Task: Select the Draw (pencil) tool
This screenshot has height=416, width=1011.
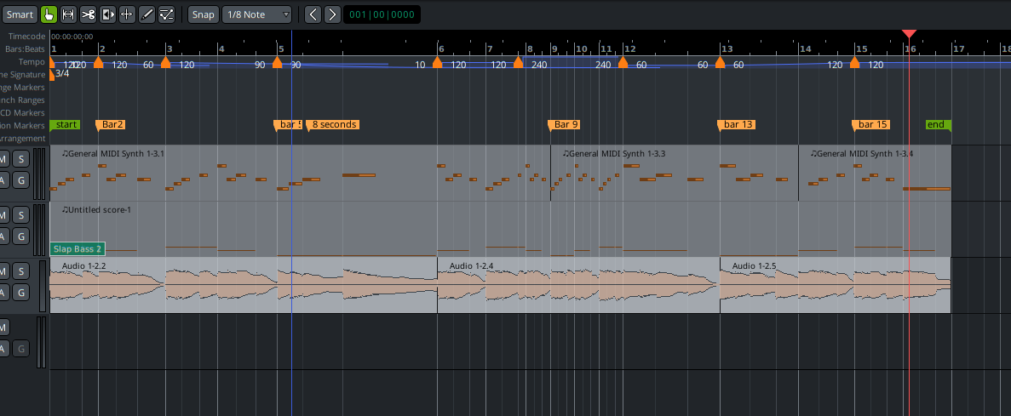Action: 146,14
